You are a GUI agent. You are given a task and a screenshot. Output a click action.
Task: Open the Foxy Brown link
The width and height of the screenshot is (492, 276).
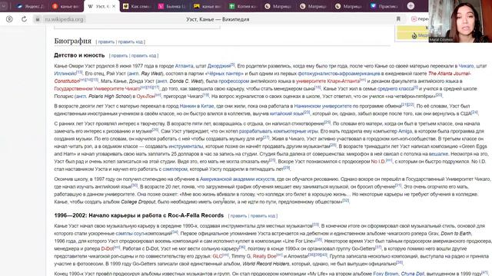click(x=386, y=274)
